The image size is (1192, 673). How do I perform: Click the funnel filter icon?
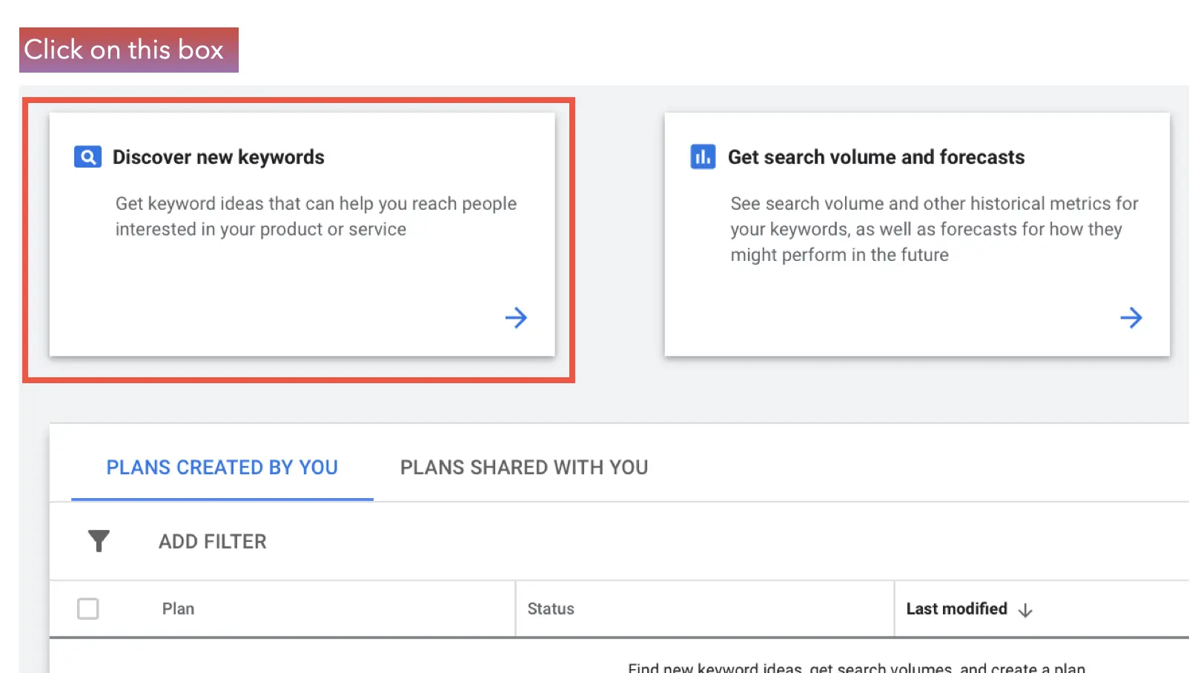pyautogui.click(x=99, y=541)
